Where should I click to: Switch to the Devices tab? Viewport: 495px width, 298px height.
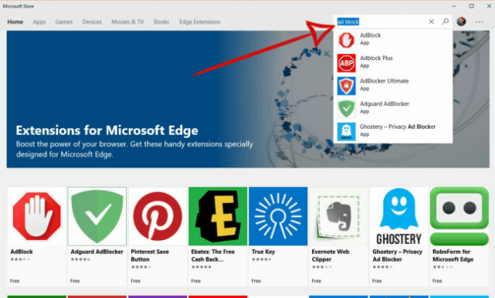(x=92, y=22)
